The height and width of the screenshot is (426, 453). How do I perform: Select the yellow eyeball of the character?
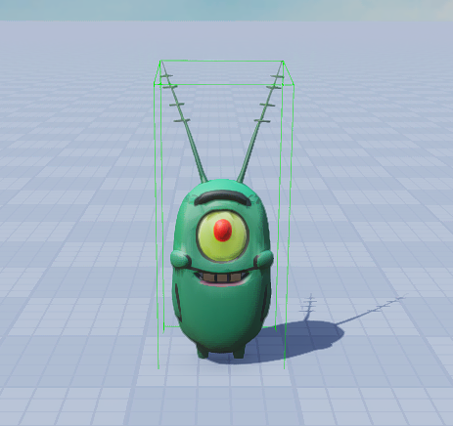[223, 236]
